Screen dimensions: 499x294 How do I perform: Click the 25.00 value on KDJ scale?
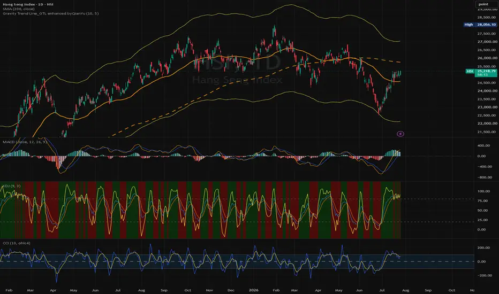tap(481, 220)
